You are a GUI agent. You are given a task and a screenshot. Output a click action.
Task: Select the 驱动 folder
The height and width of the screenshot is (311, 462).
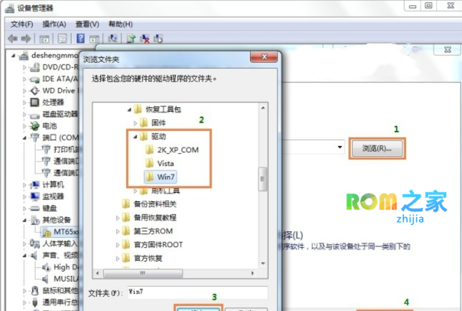pos(153,137)
